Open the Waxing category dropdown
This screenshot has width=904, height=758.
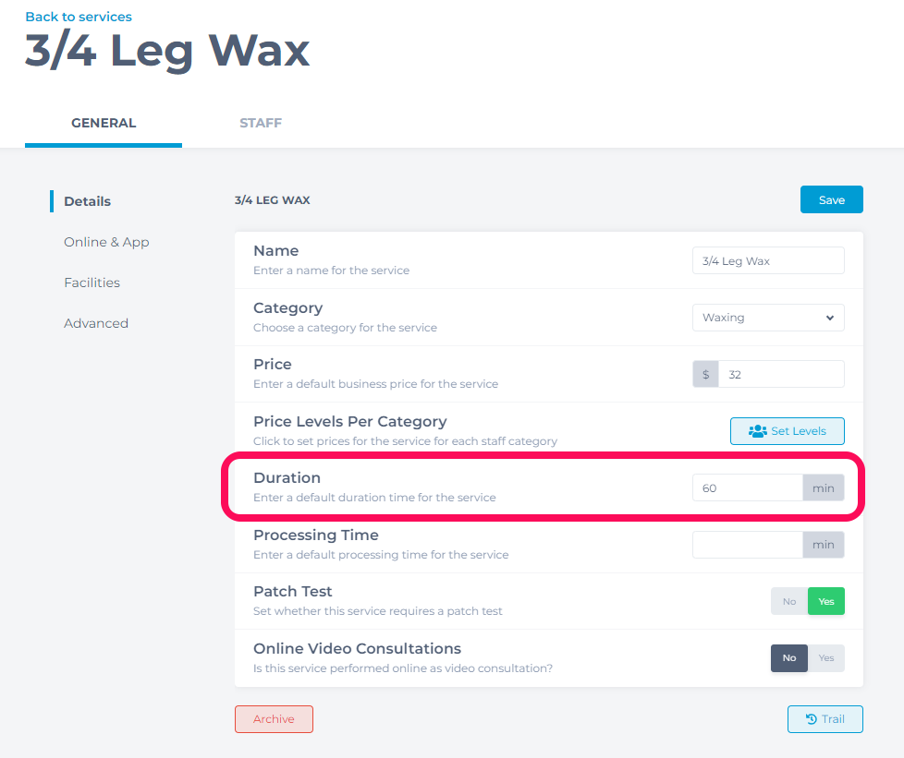click(768, 318)
